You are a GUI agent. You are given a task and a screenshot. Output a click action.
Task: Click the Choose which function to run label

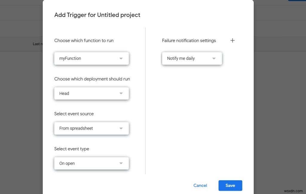coord(84,40)
